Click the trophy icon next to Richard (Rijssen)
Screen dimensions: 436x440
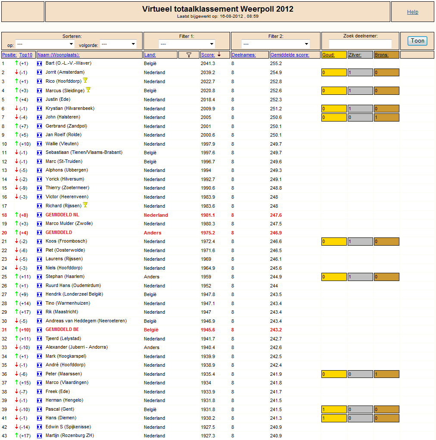(x=86, y=205)
